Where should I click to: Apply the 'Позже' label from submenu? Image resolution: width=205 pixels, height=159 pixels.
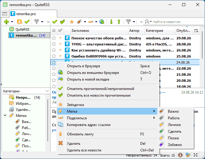pos(175,138)
